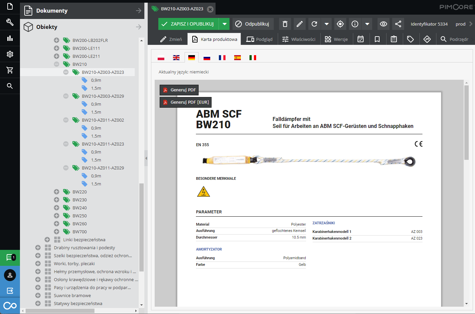The height and width of the screenshot is (314, 475).
Task: Open the Zmień tab
Action: click(171, 39)
